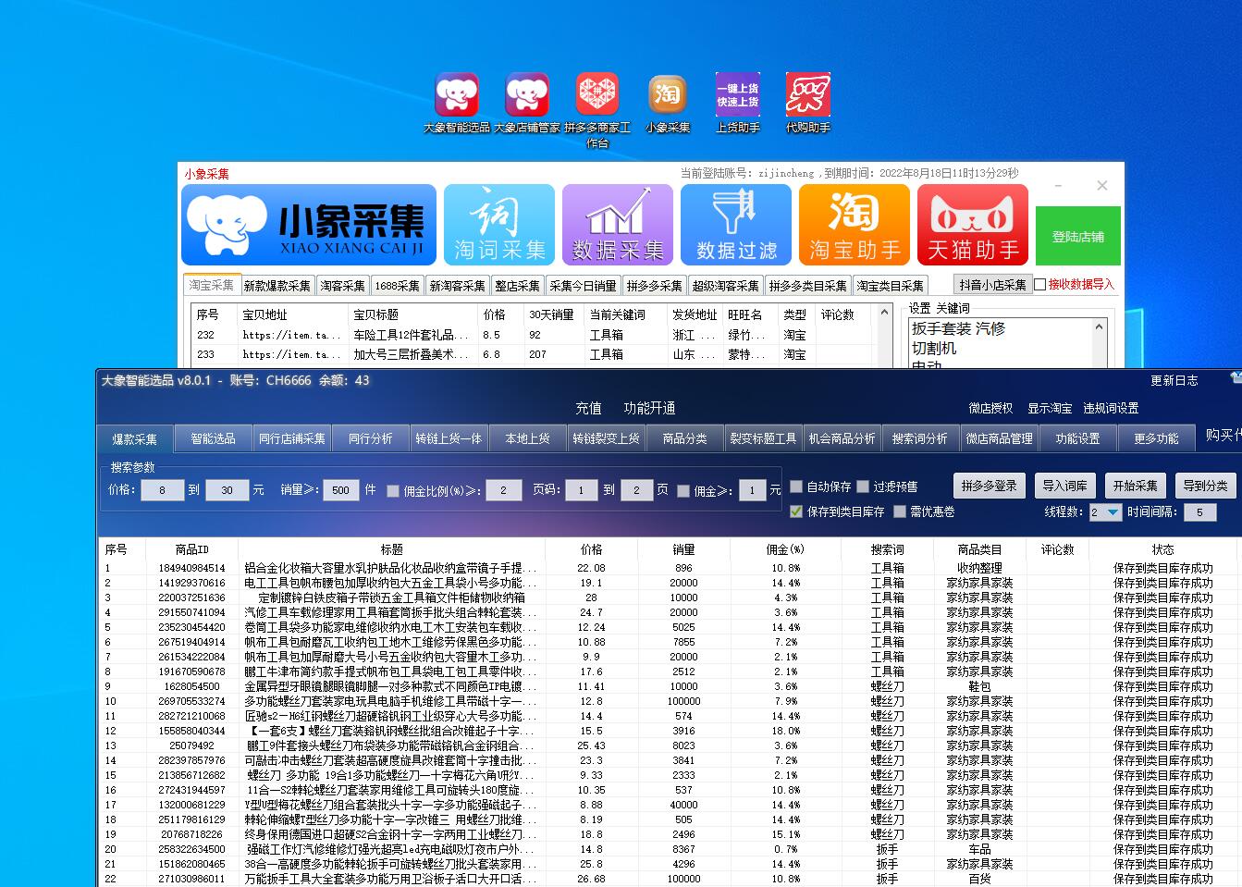The image size is (1242, 887).
Task: Click scroll-up arrow of keyword list
Action: [x=1100, y=327]
